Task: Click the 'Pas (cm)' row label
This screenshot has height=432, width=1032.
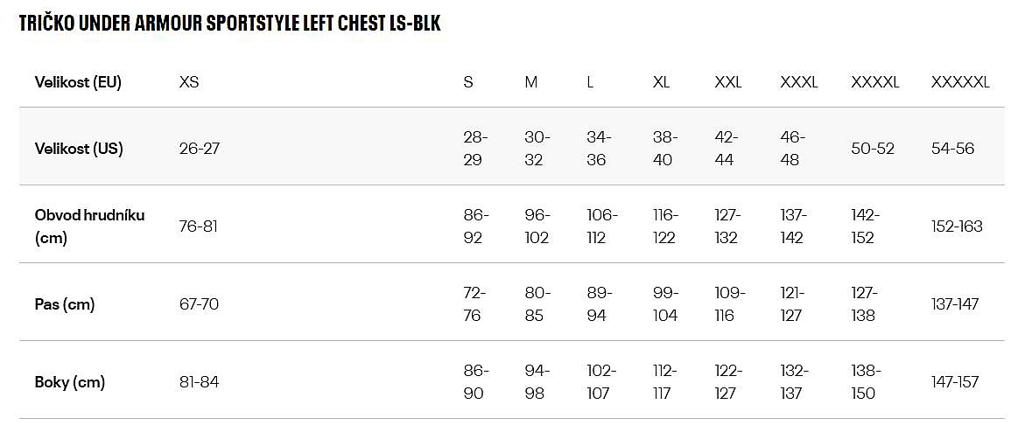Action: pos(65,304)
